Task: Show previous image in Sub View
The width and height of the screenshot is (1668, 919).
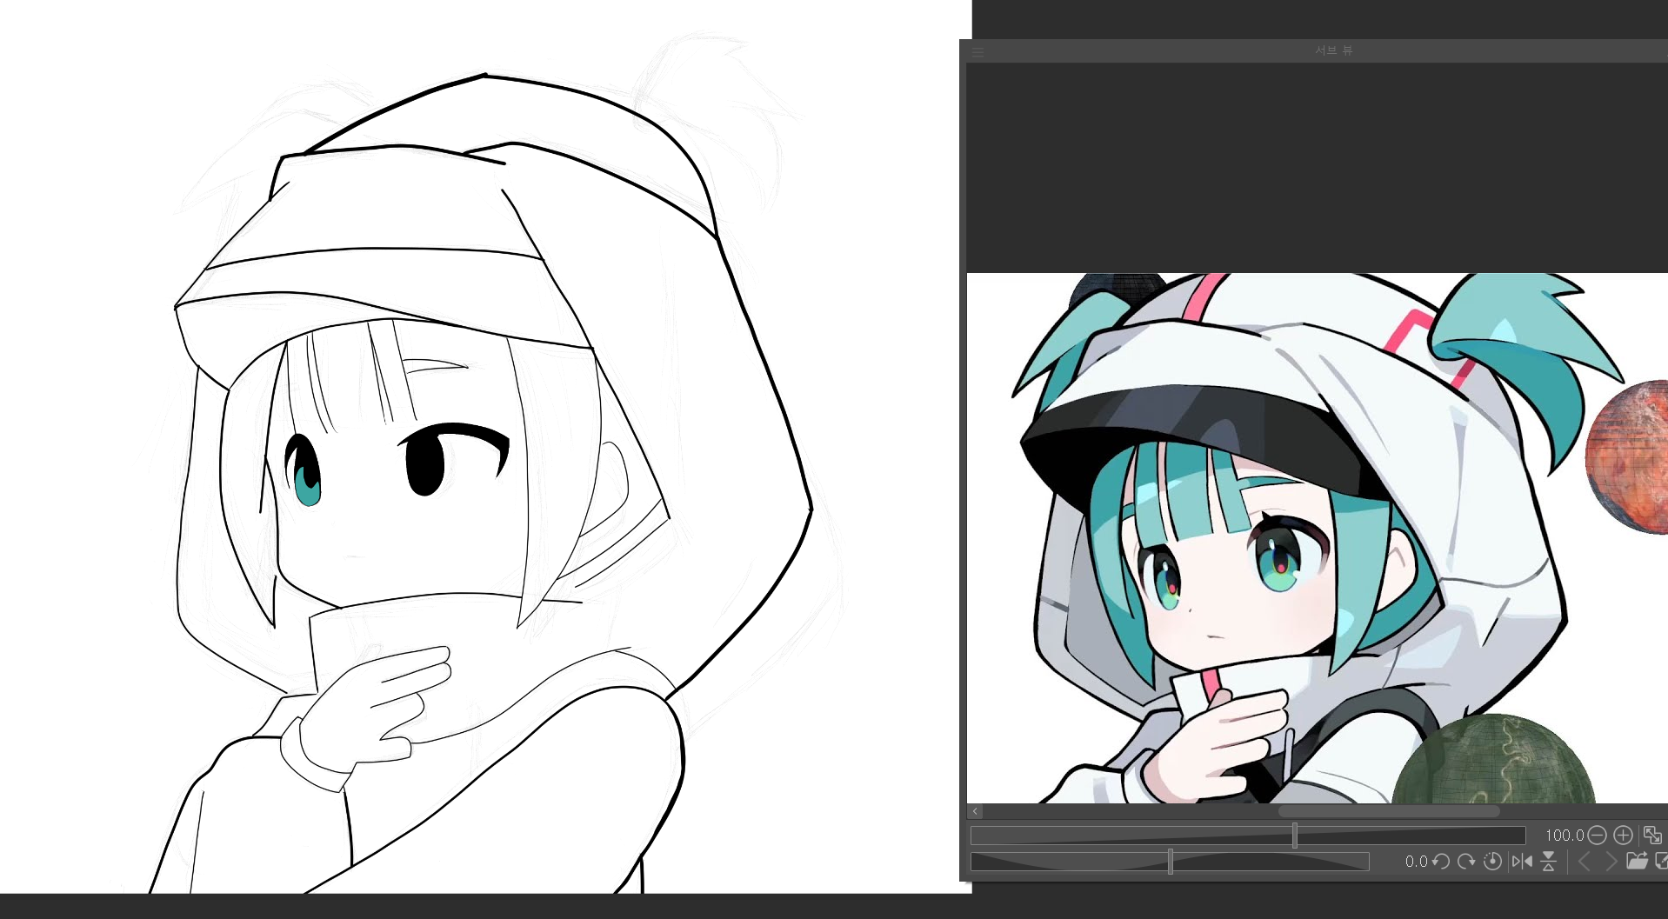Action: click(x=1585, y=862)
